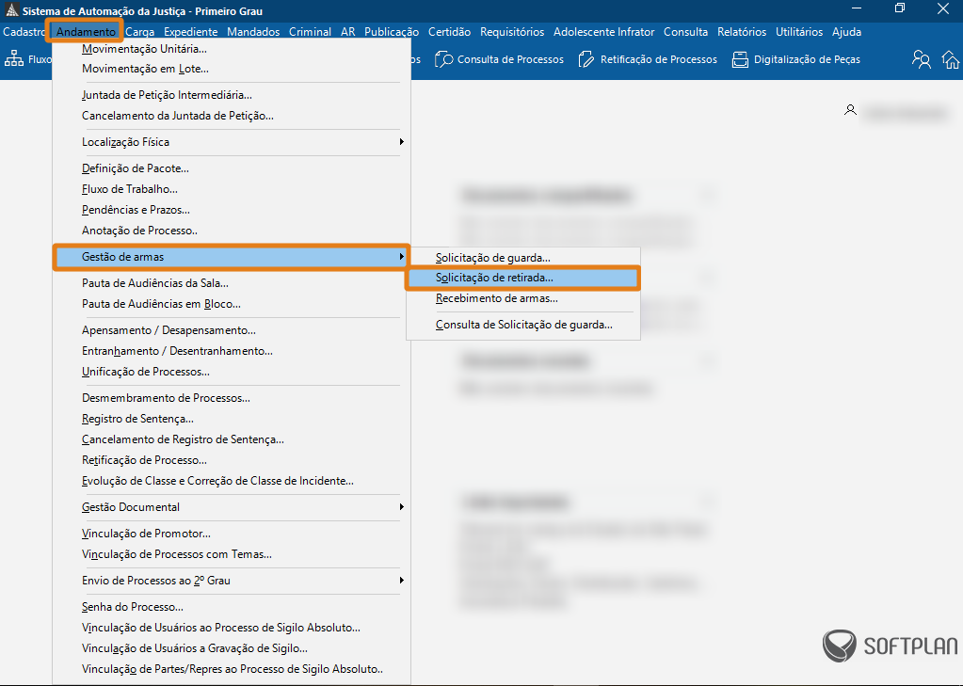This screenshot has width=963, height=686.
Task: Select Solicitação de guarda submenu item
Action: (492, 258)
